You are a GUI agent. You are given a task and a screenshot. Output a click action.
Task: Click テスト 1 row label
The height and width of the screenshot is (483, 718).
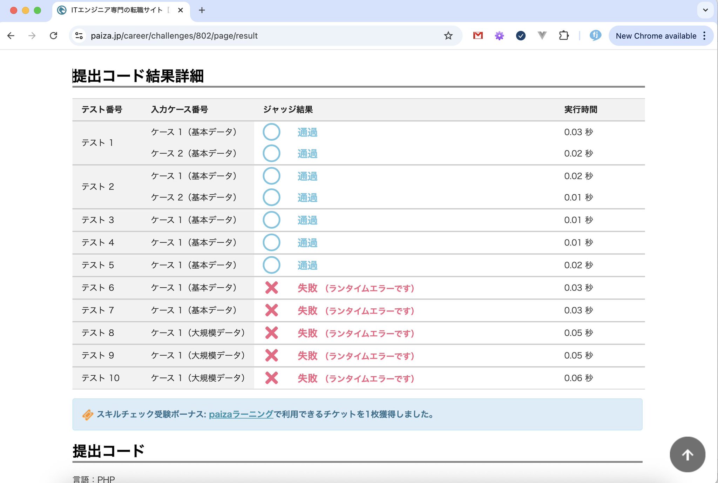point(97,143)
